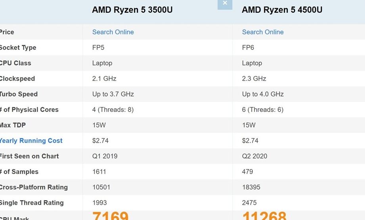This screenshot has width=365, height=220.
Task: Remove the Ryzen 5 3500U column with X
Action: pos(225,4)
